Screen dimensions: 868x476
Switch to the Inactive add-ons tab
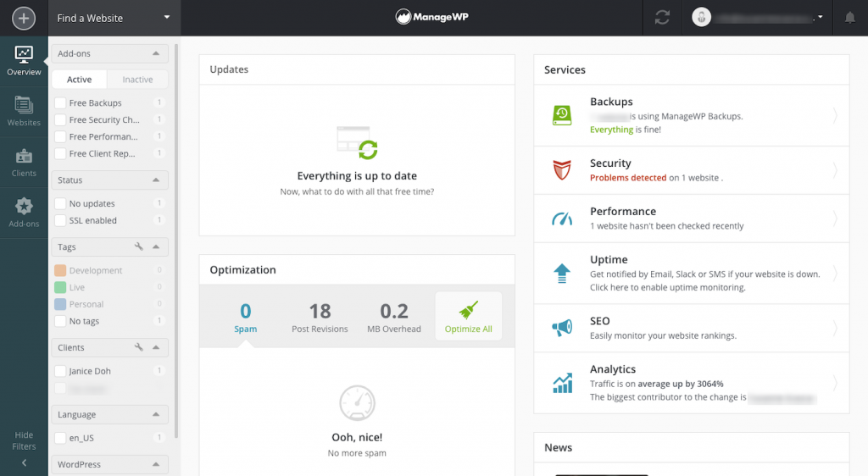(137, 80)
